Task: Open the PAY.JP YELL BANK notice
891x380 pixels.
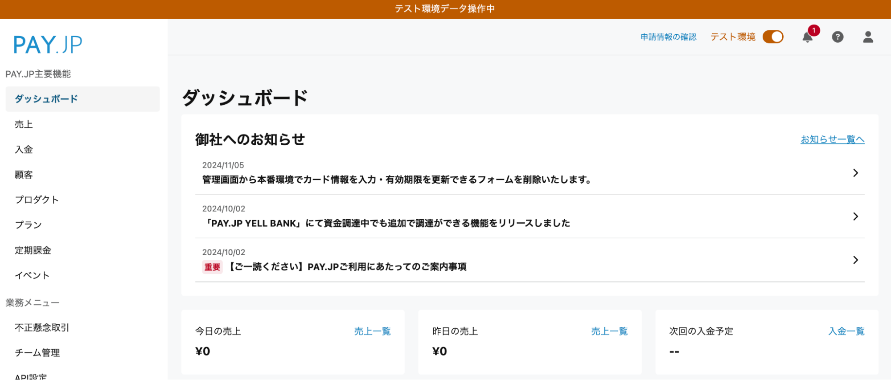Action: click(x=530, y=217)
